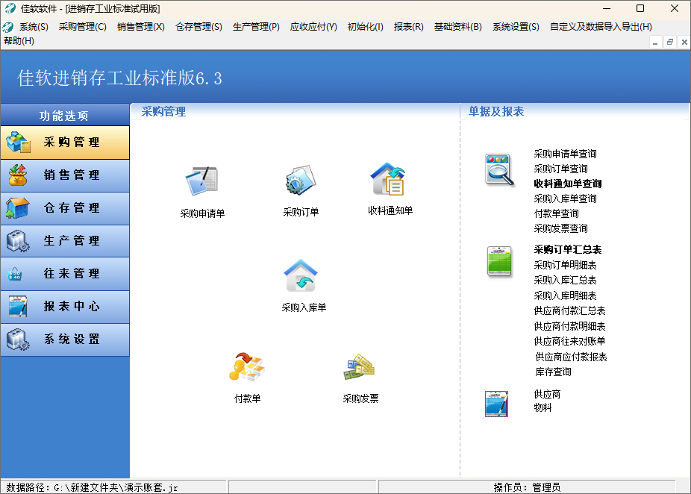Open the 供应商付款明细表 report
The image size is (691, 494).
(x=569, y=327)
